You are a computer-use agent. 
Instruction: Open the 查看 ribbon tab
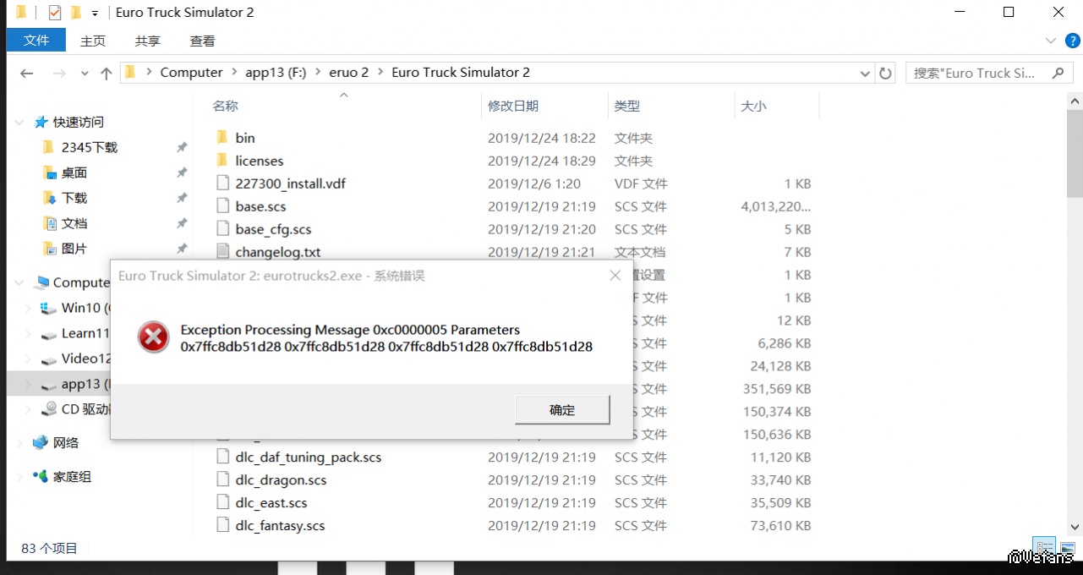pos(203,41)
